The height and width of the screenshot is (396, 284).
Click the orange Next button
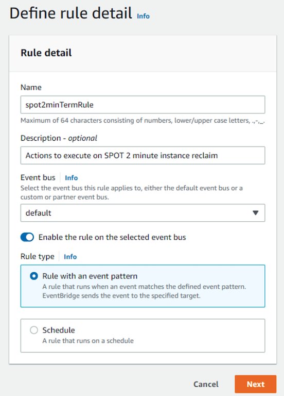pos(256,384)
